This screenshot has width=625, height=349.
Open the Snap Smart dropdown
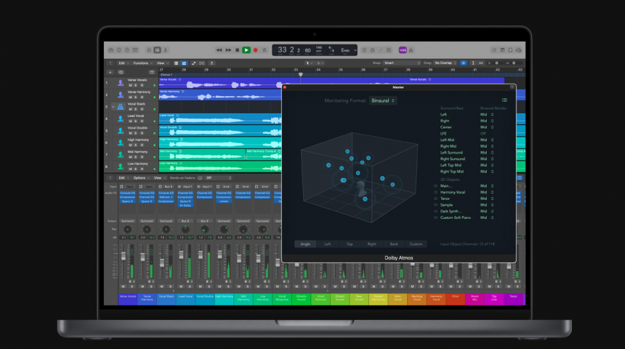coord(402,63)
